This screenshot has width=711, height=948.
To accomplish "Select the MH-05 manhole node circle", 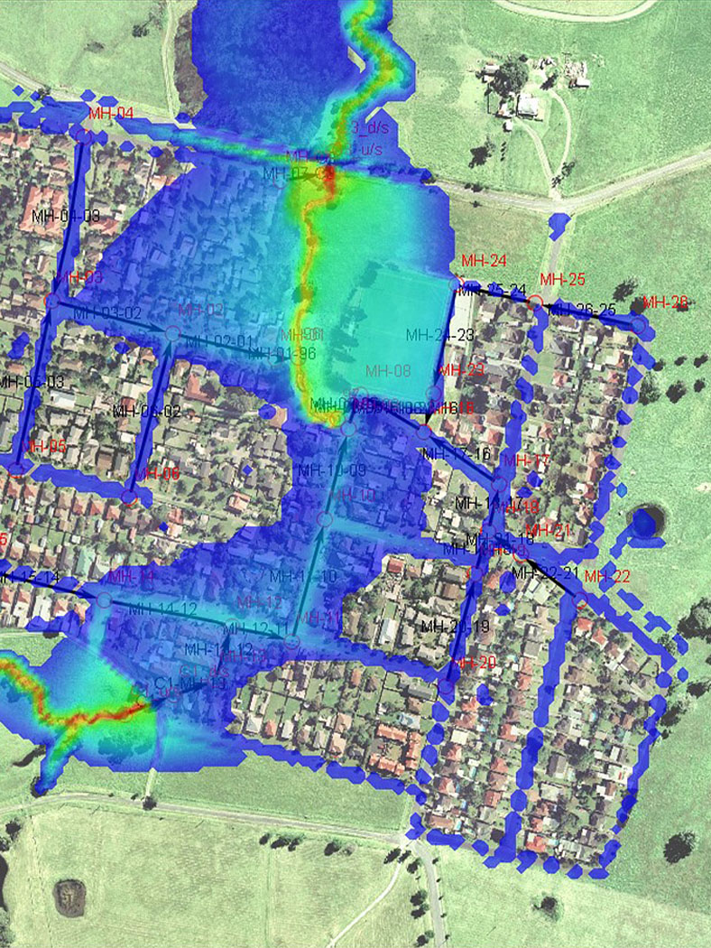I will point(17,469).
